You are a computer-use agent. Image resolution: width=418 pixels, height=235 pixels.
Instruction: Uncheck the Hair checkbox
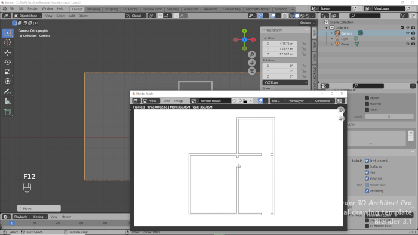click(x=367, y=172)
